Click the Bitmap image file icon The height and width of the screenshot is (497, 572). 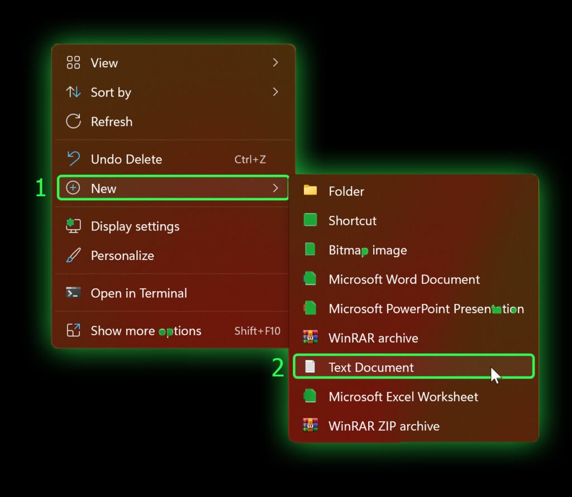(309, 249)
